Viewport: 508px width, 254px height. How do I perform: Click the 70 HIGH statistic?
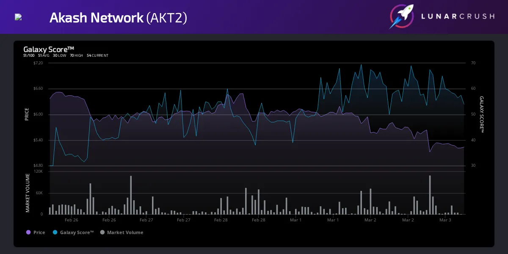pyautogui.click(x=77, y=55)
